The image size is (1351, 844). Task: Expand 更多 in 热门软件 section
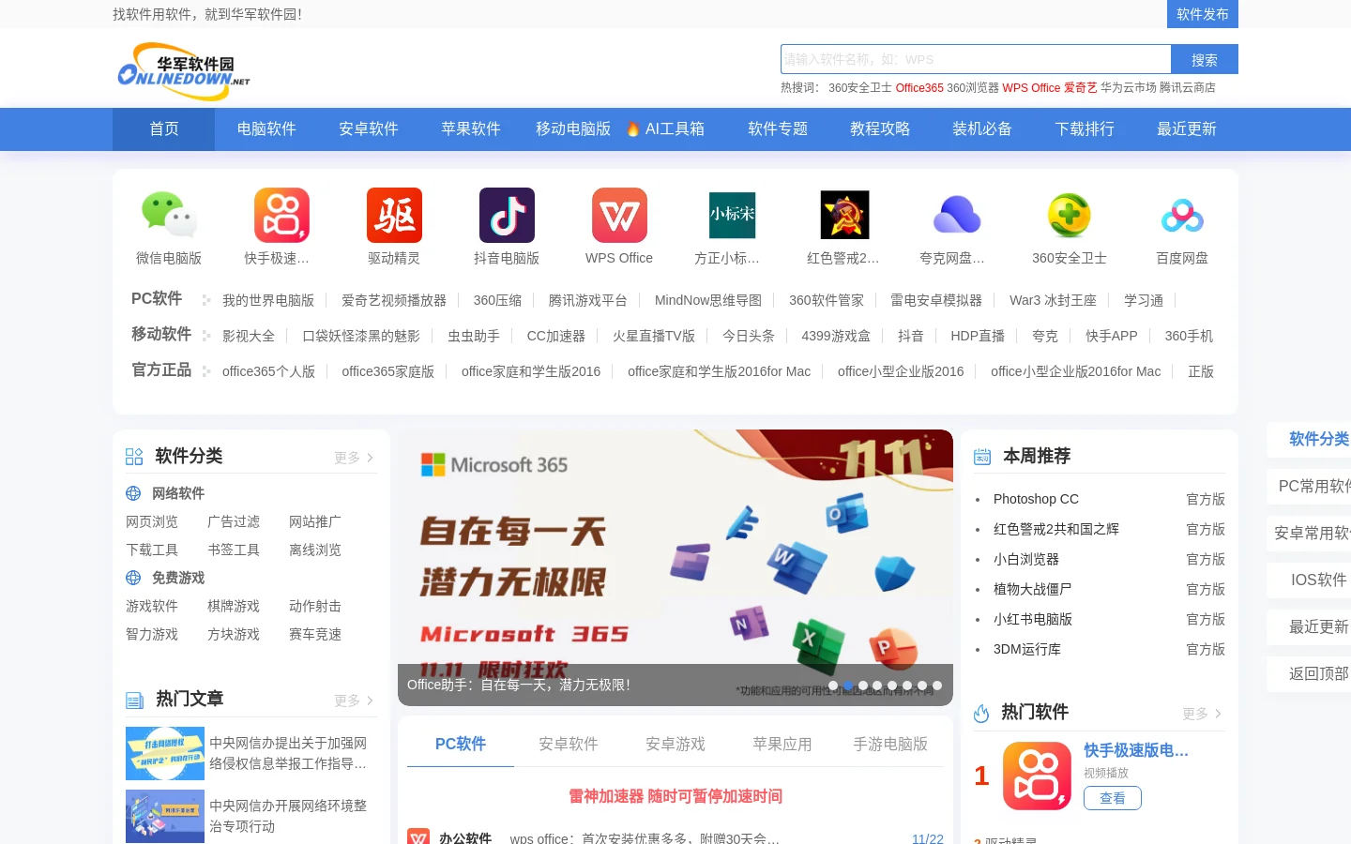(1203, 714)
